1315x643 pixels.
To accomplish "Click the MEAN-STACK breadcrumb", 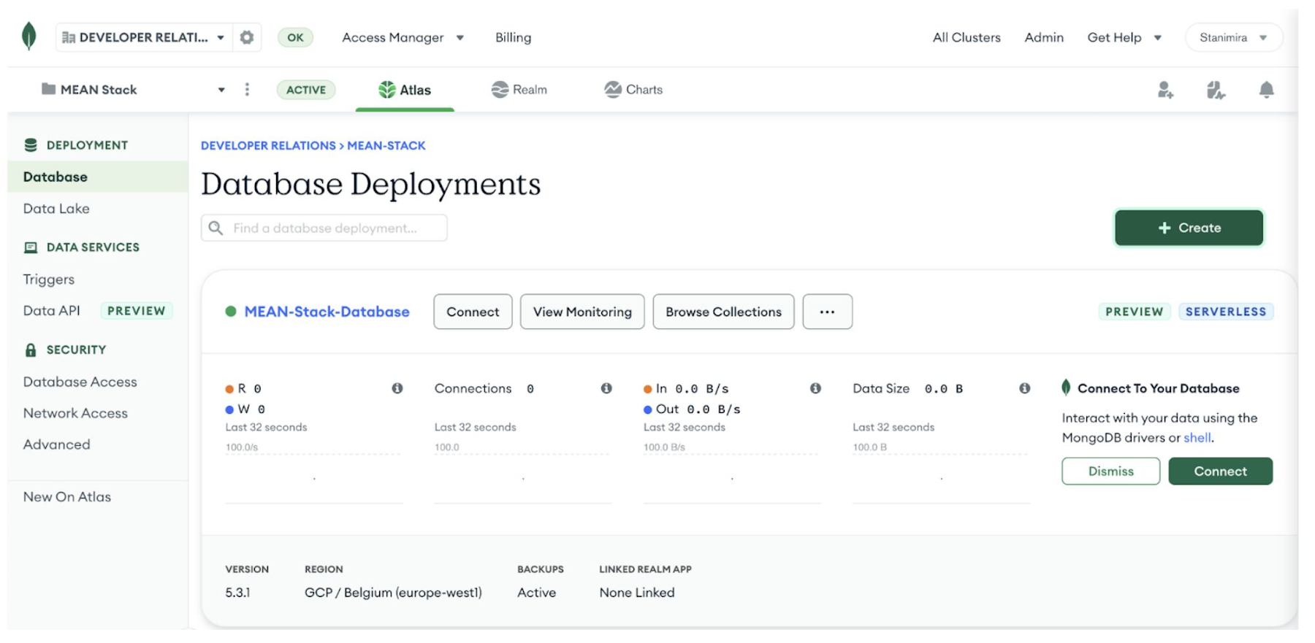I will [x=386, y=146].
